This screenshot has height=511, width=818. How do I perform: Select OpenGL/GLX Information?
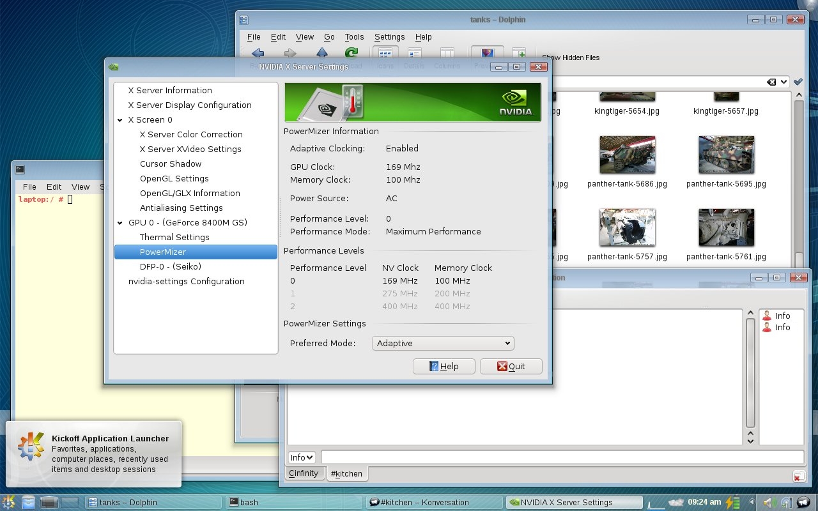[x=190, y=194]
